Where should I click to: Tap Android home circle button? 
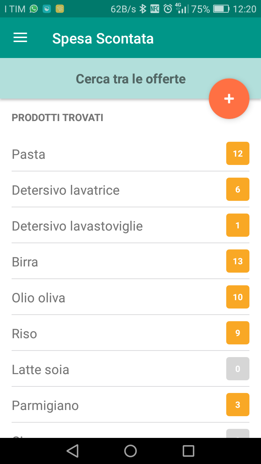tap(130, 451)
